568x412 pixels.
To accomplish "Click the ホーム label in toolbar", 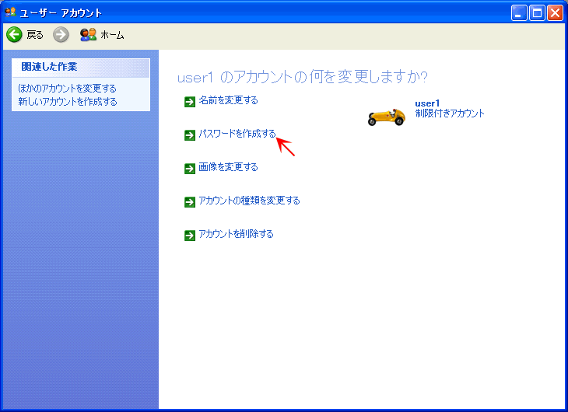I will coord(112,35).
